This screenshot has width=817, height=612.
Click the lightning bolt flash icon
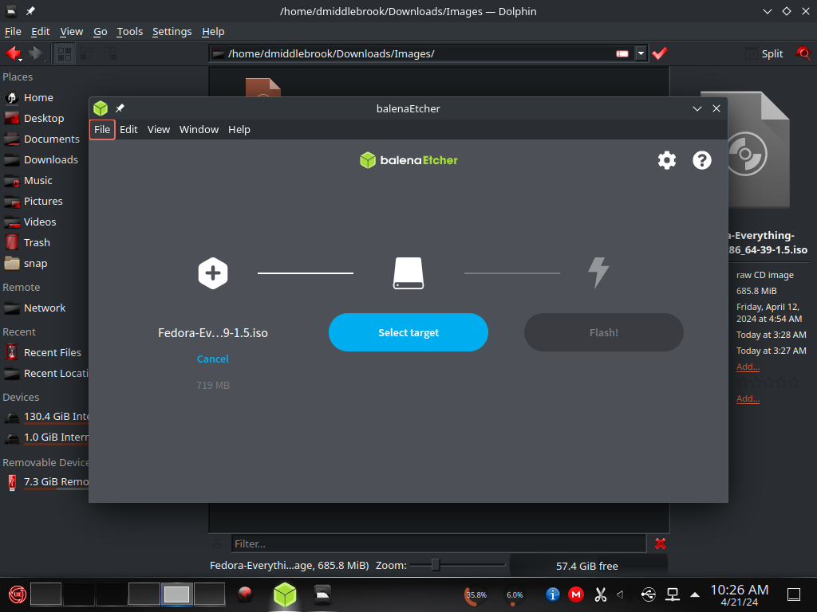pyautogui.click(x=598, y=273)
